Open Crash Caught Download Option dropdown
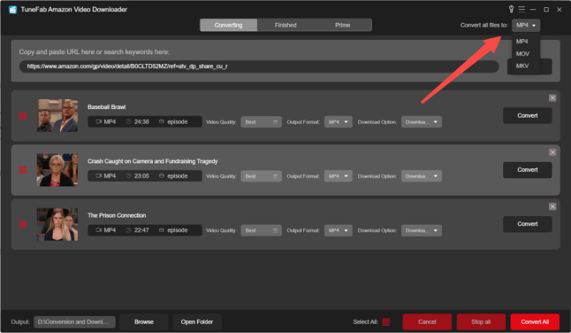 click(421, 176)
